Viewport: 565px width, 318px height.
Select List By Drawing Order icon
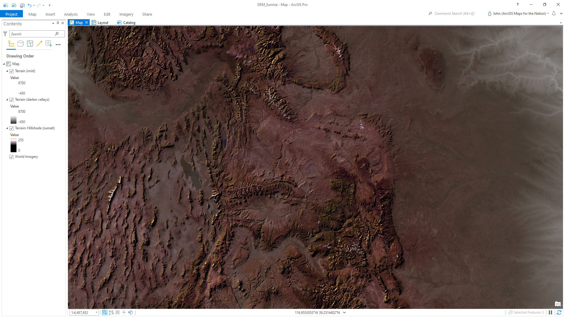click(x=11, y=44)
